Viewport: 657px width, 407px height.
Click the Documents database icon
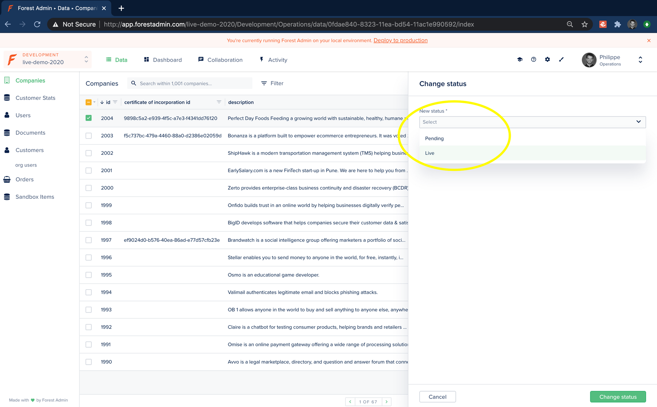pyautogui.click(x=7, y=132)
